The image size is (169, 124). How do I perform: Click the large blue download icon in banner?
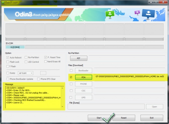148,14
